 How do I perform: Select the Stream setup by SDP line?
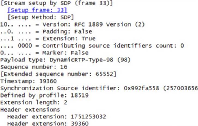coord(56,3)
